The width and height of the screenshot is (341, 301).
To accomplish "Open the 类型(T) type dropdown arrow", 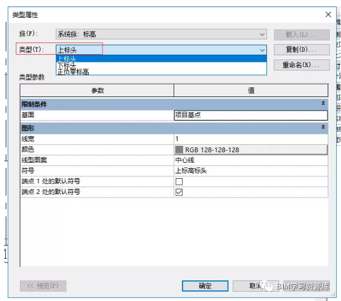I will (x=262, y=51).
